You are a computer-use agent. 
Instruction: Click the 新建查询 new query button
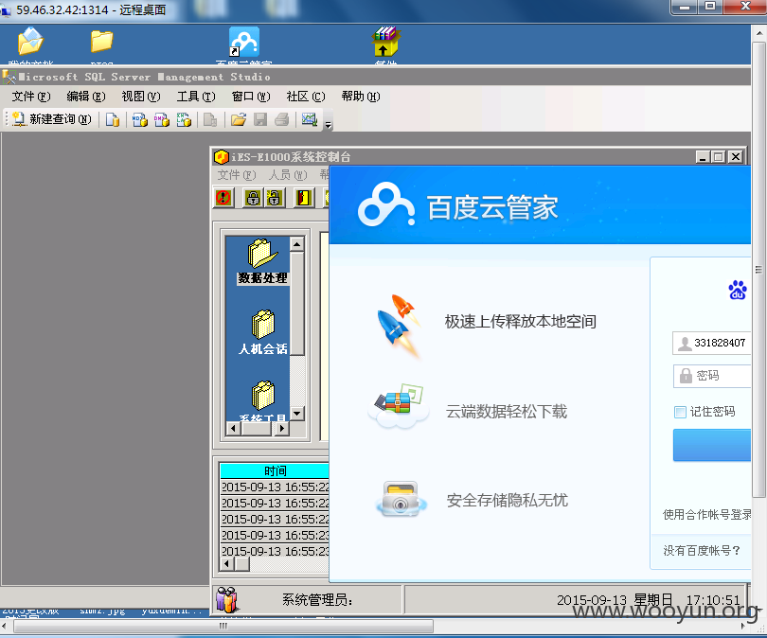click(x=51, y=119)
